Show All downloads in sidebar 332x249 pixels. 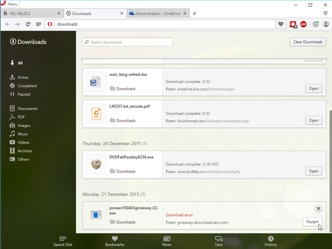point(16,63)
